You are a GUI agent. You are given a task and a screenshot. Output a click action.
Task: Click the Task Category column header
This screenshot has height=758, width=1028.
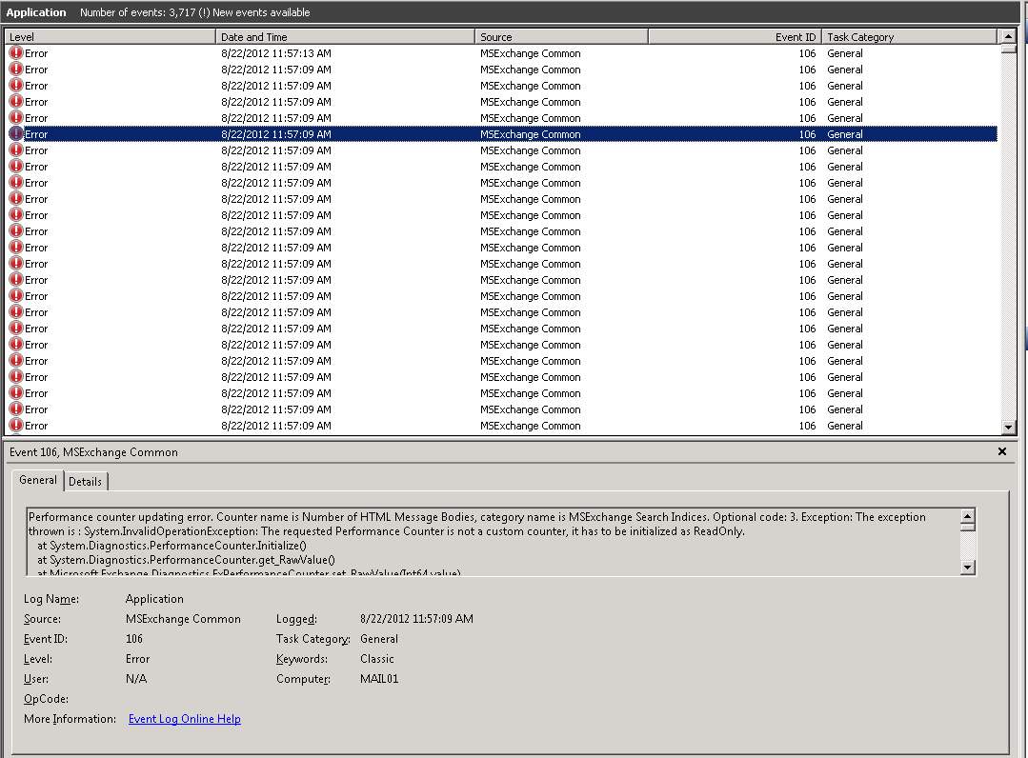pyautogui.click(x=909, y=37)
